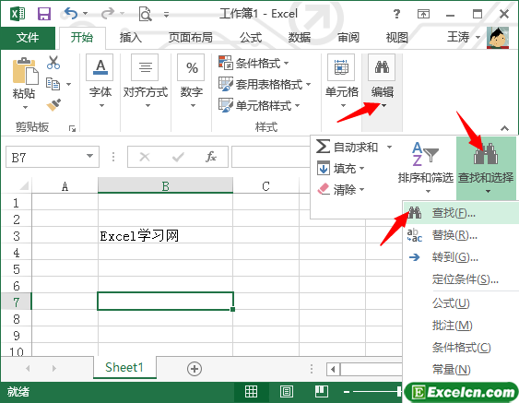This screenshot has width=519, height=403.
Task: Click the insert function fx icon
Action: tap(211, 156)
